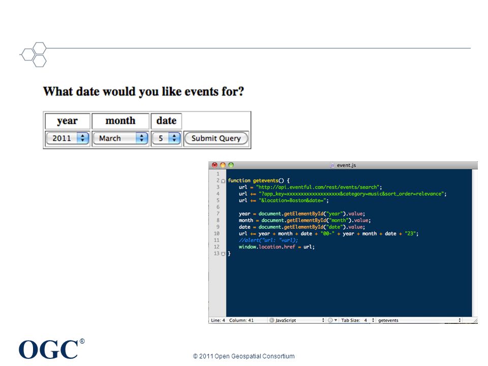The image size is (488, 366).
Task: Click line number 7 in the gutter
Action: pos(218,213)
